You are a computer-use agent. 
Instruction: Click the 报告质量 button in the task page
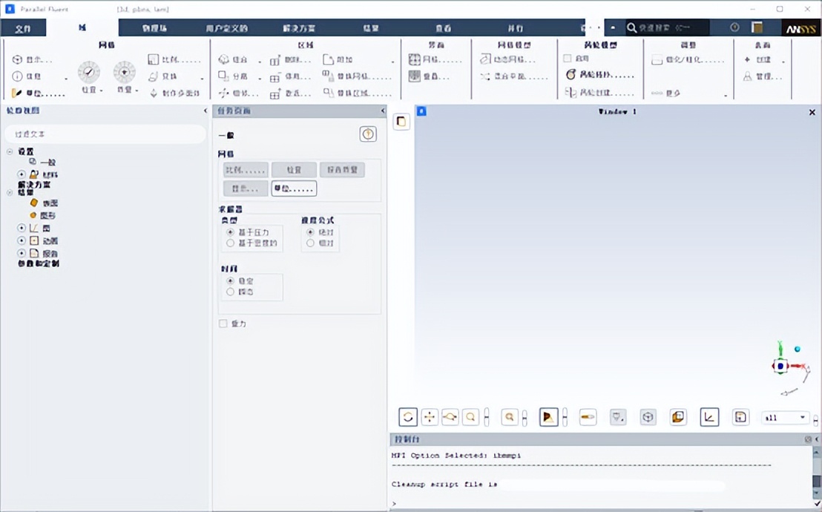point(343,169)
